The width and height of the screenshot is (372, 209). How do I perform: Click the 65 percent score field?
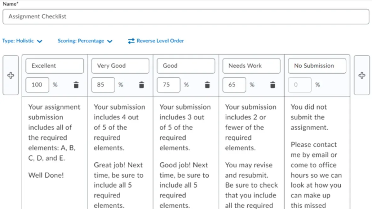click(234, 85)
